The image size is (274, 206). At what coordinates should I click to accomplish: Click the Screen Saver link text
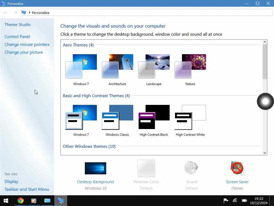click(x=237, y=182)
